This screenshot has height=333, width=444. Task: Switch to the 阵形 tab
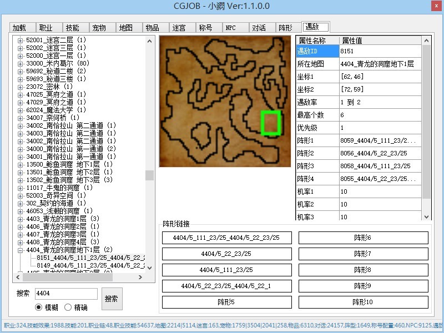tap(285, 28)
